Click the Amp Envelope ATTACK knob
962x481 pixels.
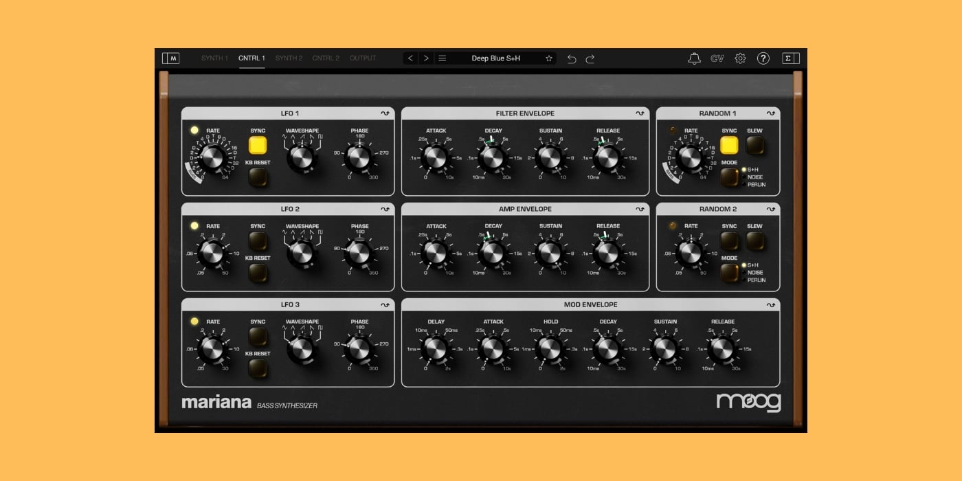point(436,254)
